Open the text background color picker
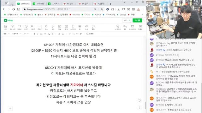The height and width of the screenshot is (113, 202). (53, 34)
